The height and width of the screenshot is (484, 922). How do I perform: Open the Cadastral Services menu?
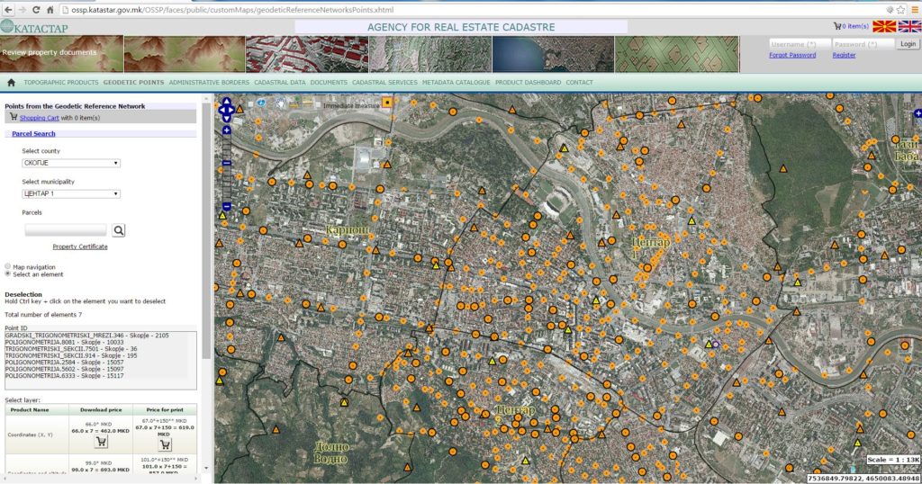384,83
